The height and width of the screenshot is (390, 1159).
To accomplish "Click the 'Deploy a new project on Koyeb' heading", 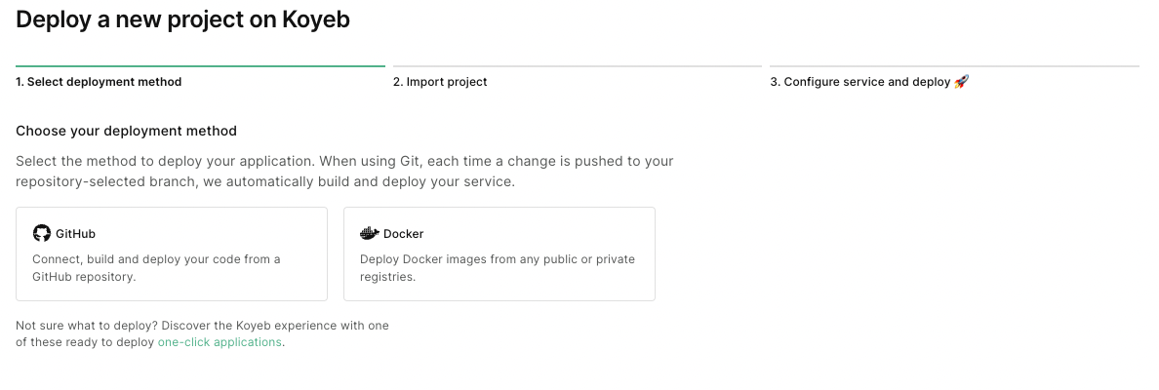I will point(182,19).
